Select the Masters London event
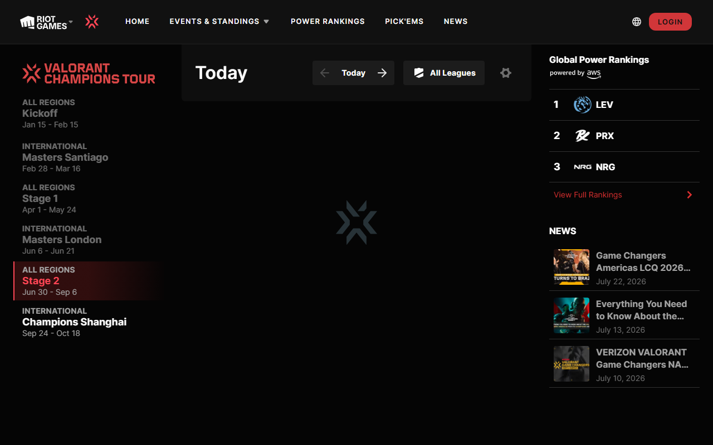The height and width of the screenshot is (445, 713). [89, 240]
